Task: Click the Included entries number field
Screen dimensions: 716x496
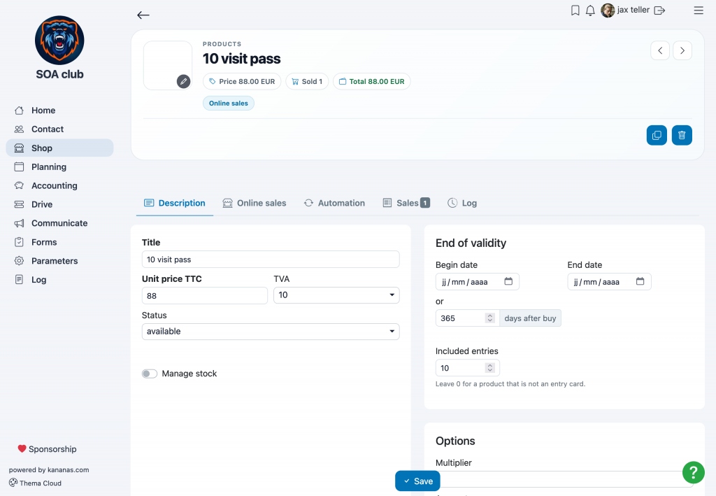Action: click(468, 368)
